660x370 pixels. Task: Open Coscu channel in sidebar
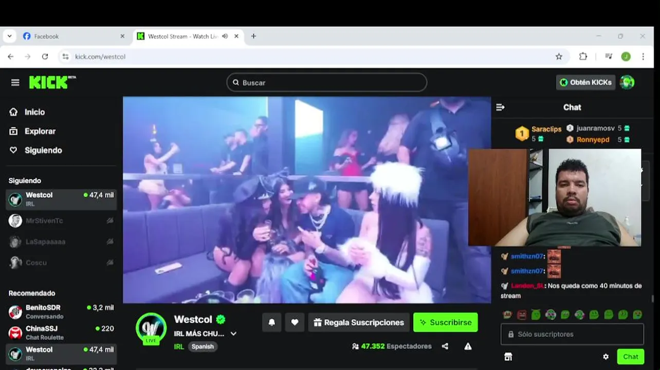pyautogui.click(x=61, y=263)
